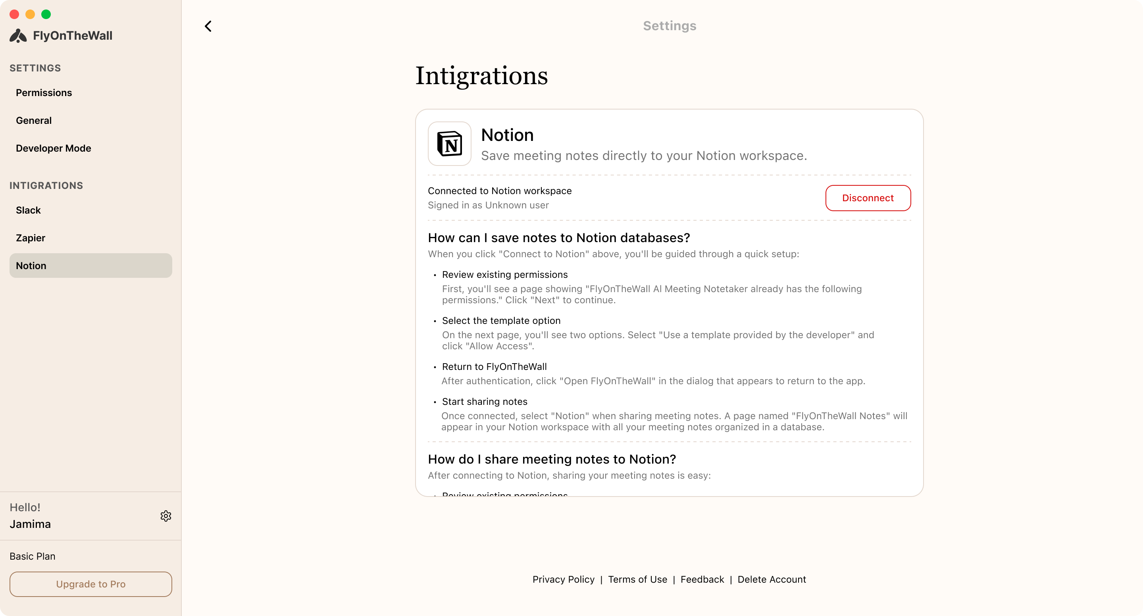Click the "Start sharing notes" bullet
This screenshot has width=1143, height=616.
point(485,402)
